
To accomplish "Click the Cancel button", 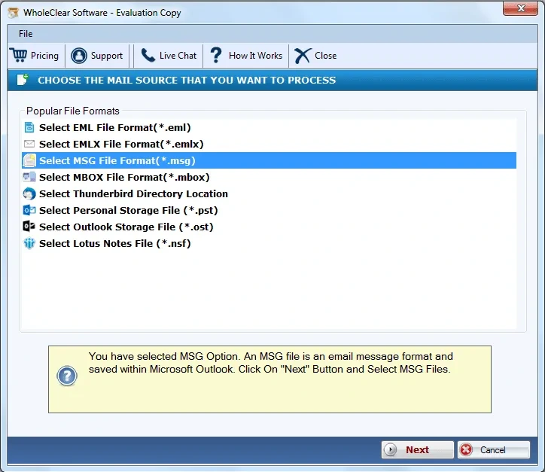I will point(494,449).
